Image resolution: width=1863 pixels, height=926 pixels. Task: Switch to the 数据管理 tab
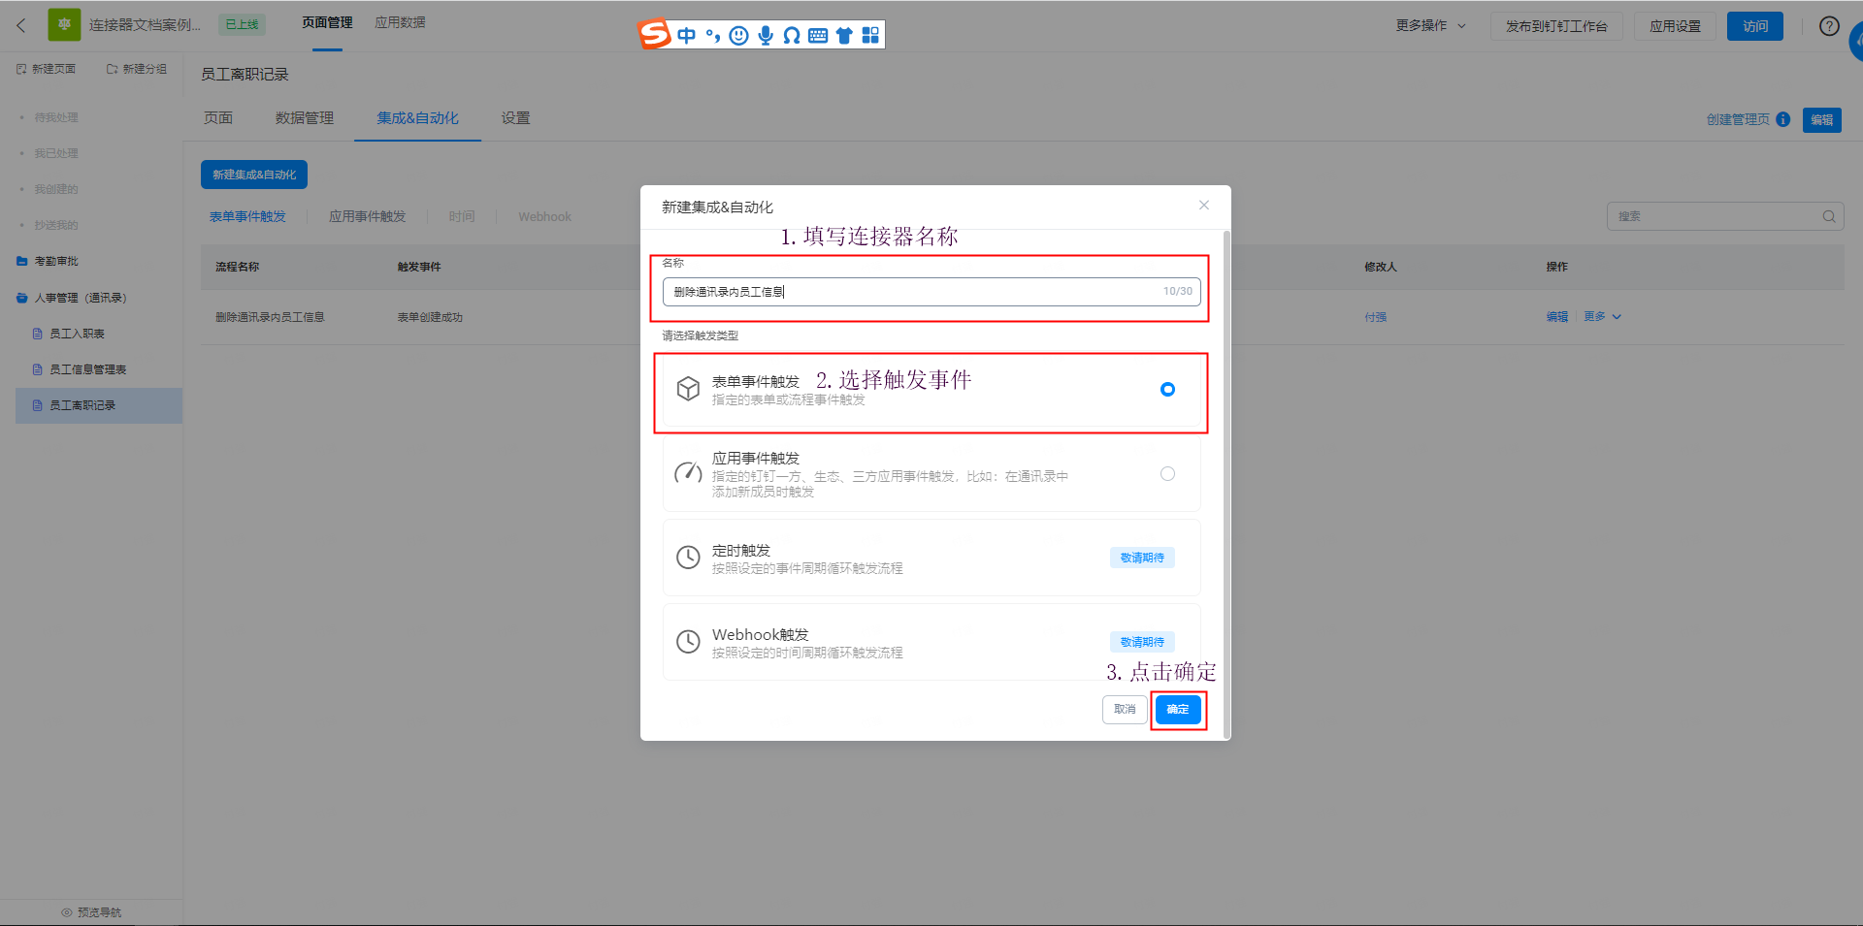tap(304, 118)
